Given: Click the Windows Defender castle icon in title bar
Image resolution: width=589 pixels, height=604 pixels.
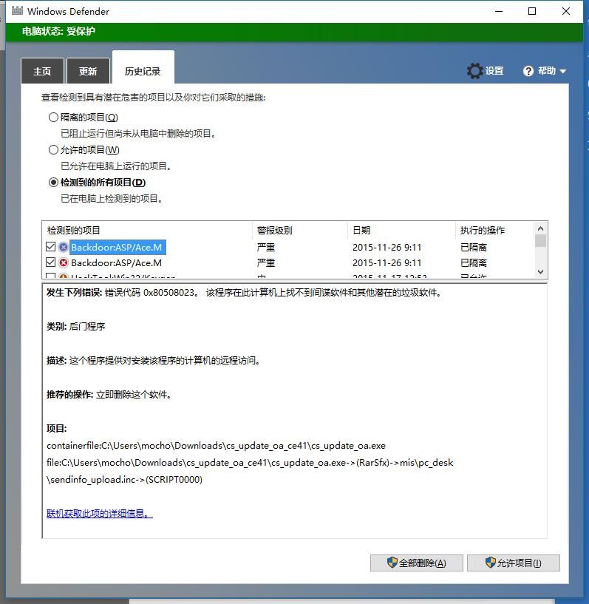Looking at the screenshot, I should [17, 11].
